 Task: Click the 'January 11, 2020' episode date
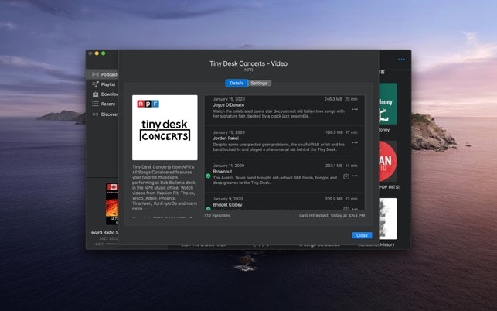229,166
